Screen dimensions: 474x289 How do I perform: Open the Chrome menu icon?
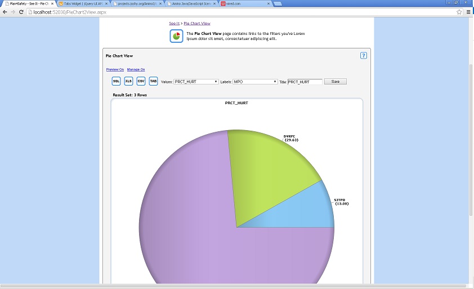coord(468,12)
